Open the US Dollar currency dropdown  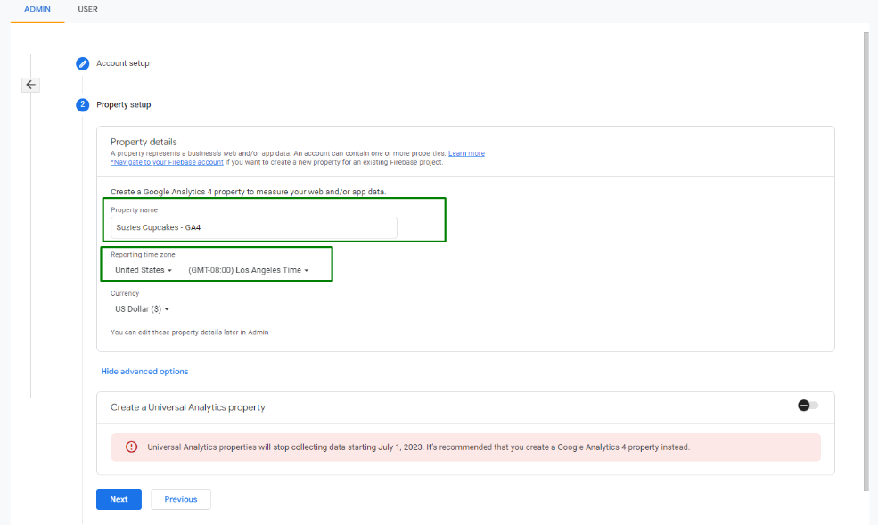[142, 309]
